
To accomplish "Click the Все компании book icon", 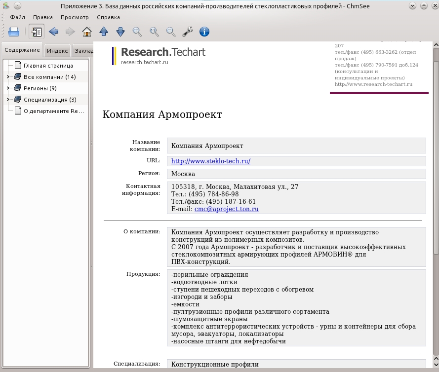I will [18, 76].
